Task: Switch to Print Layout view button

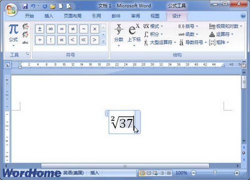Action: coord(142,173)
